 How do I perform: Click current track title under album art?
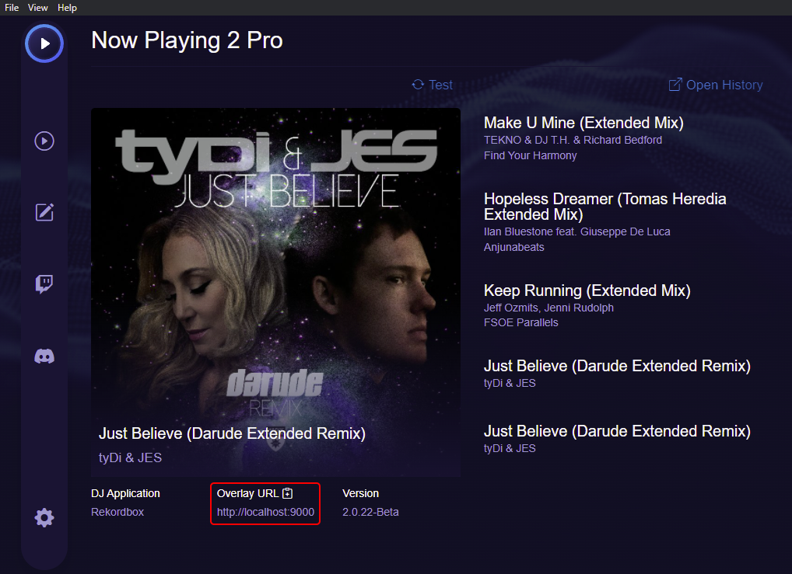(x=232, y=433)
